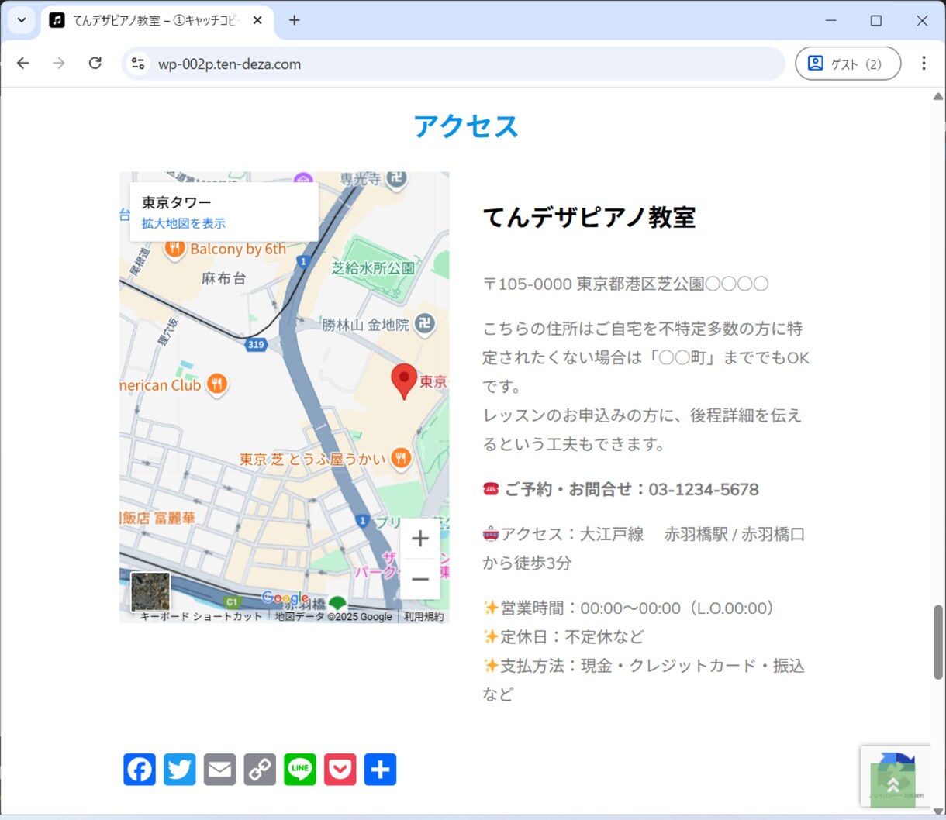Image resolution: width=946 pixels, height=820 pixels.
Task: Click the てんデザピアノ教室 title text
Action: [589, 217]
